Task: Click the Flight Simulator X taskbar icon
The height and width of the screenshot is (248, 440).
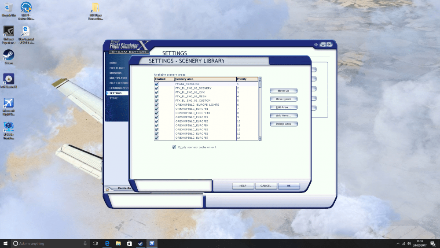Action: click(x=152, y=244)
